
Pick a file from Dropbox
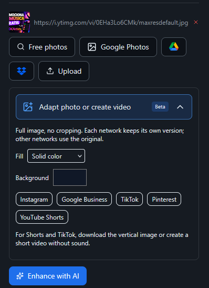pos(22,71)
